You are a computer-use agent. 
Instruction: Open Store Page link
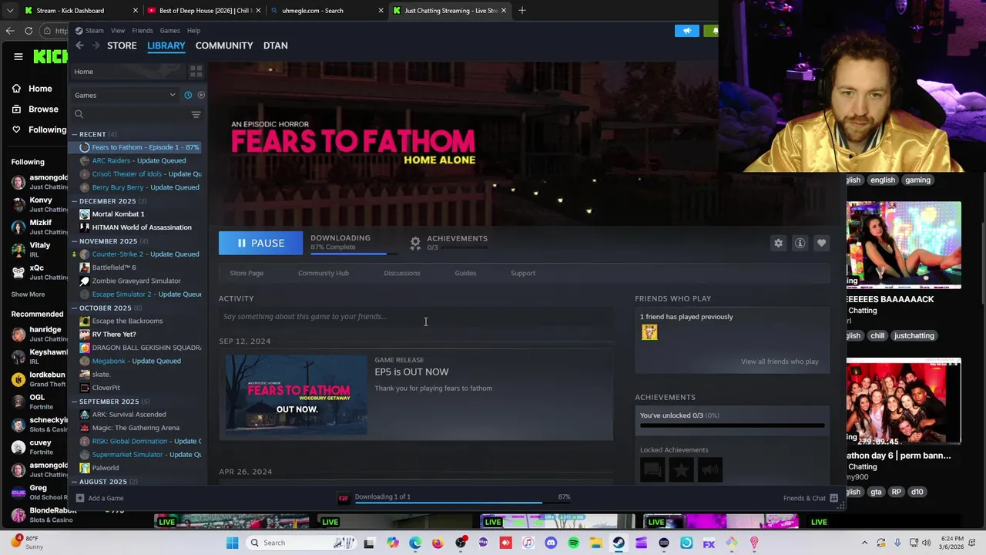pos(246,273)
